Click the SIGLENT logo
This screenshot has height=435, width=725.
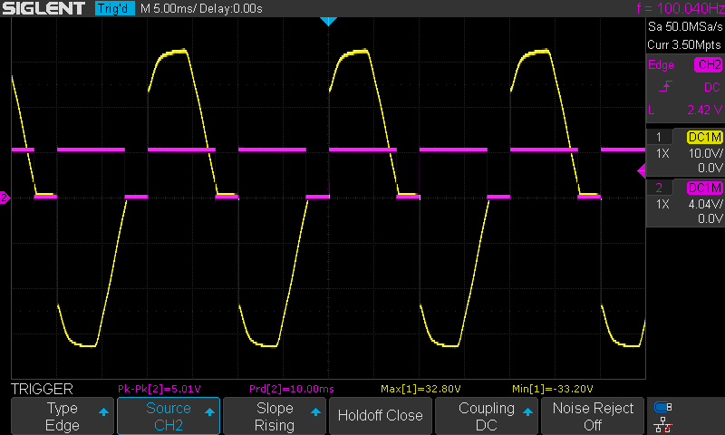[x=43, y=8]
